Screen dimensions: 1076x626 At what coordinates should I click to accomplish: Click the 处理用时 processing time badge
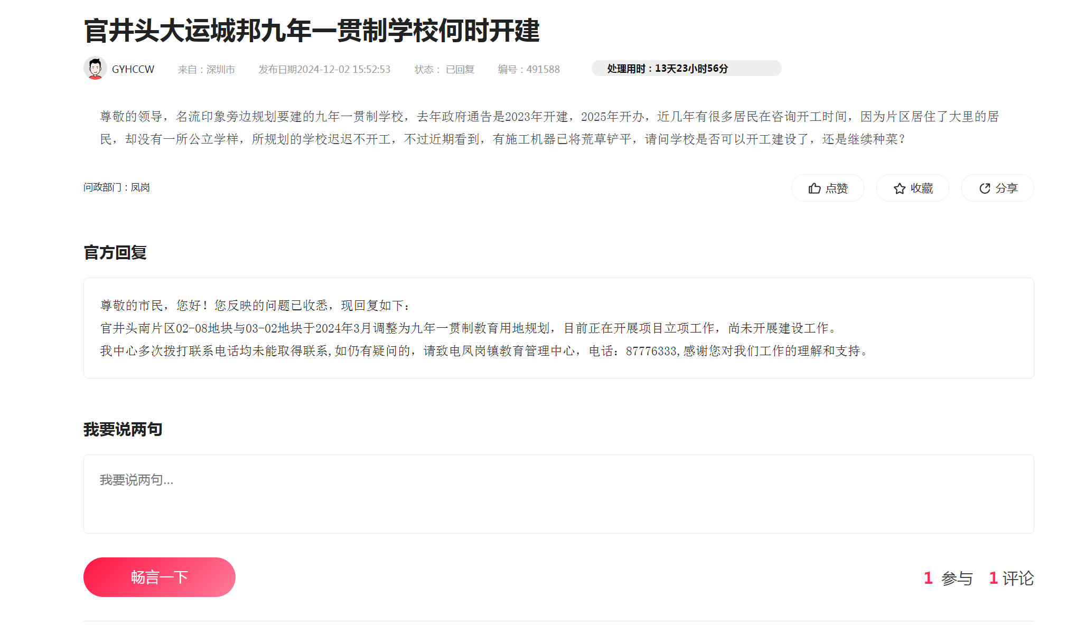686,69
